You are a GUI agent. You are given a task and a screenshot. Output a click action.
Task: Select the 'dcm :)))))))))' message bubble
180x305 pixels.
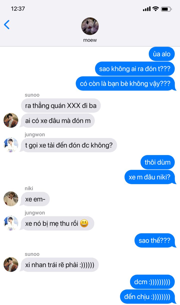tap(152, 282)
